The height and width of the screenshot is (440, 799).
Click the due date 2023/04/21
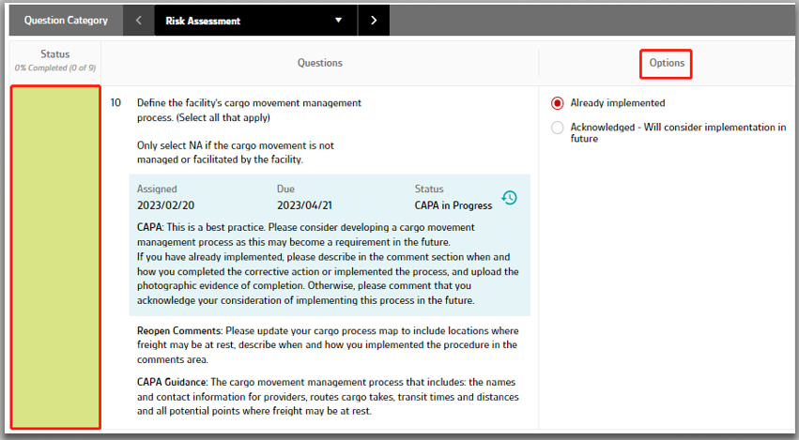pos(304,205)
